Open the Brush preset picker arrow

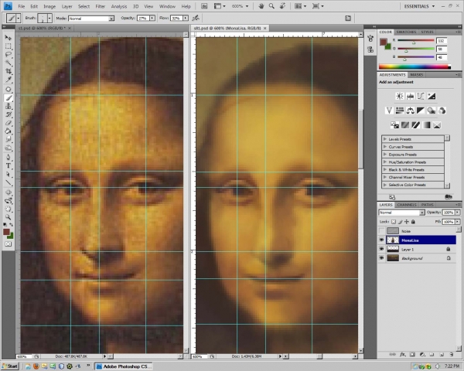click(49, 19)
